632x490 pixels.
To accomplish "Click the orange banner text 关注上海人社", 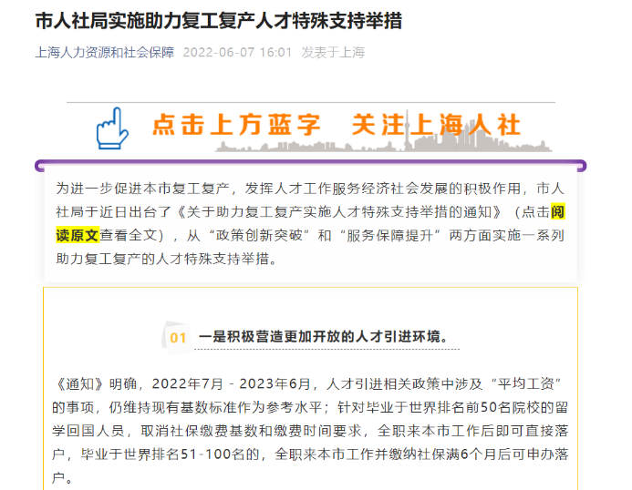I will pyautogui.click(x=436, y=125).
